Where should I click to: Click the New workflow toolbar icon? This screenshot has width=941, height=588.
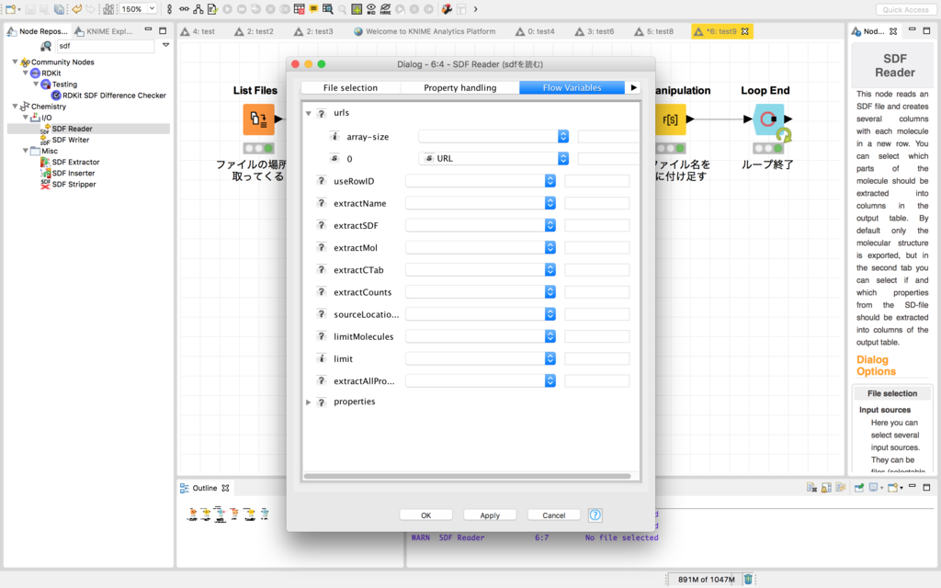pyautogui.click(x=10, y=9)
